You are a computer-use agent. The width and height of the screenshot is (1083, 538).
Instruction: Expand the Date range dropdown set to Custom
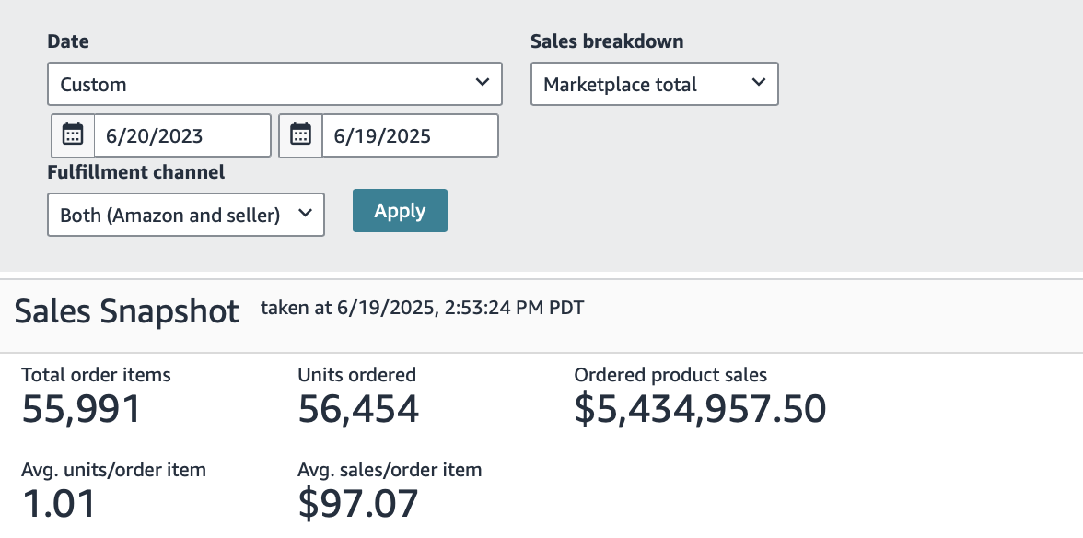pyautogui.click(x=274, y=84)
